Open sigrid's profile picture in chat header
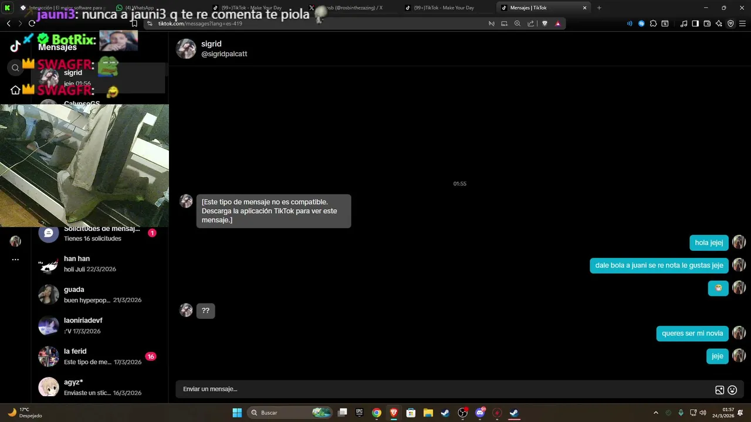This screenshot has width=751, height=422. (x=186, y=49)
